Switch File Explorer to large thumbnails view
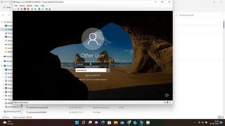This screenshot has height=126, width=225. 223,117
